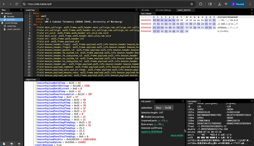This screenshot has width=254, height=146.
Task: Create a new file with bottom-left file icon
Action: point(4,144)
